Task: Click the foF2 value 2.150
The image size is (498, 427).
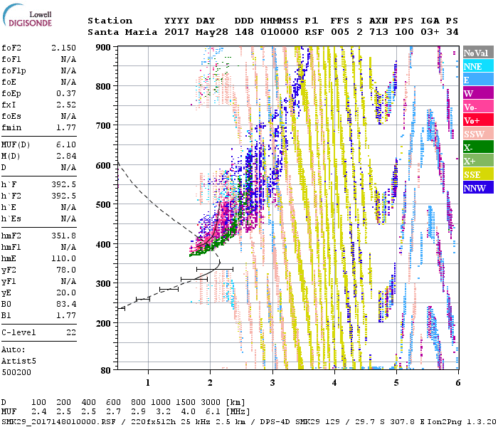Action: click(x=63, y=48)
